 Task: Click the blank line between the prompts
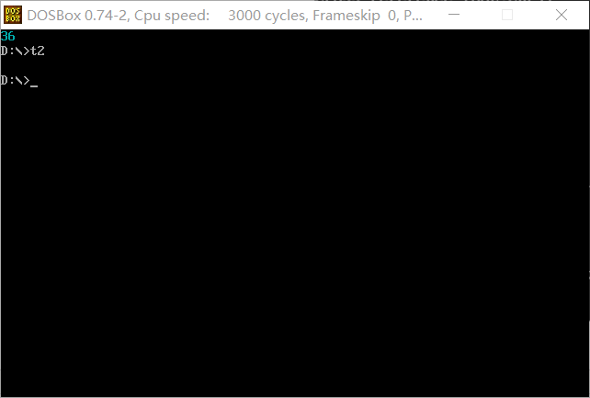tap(295, 65)
